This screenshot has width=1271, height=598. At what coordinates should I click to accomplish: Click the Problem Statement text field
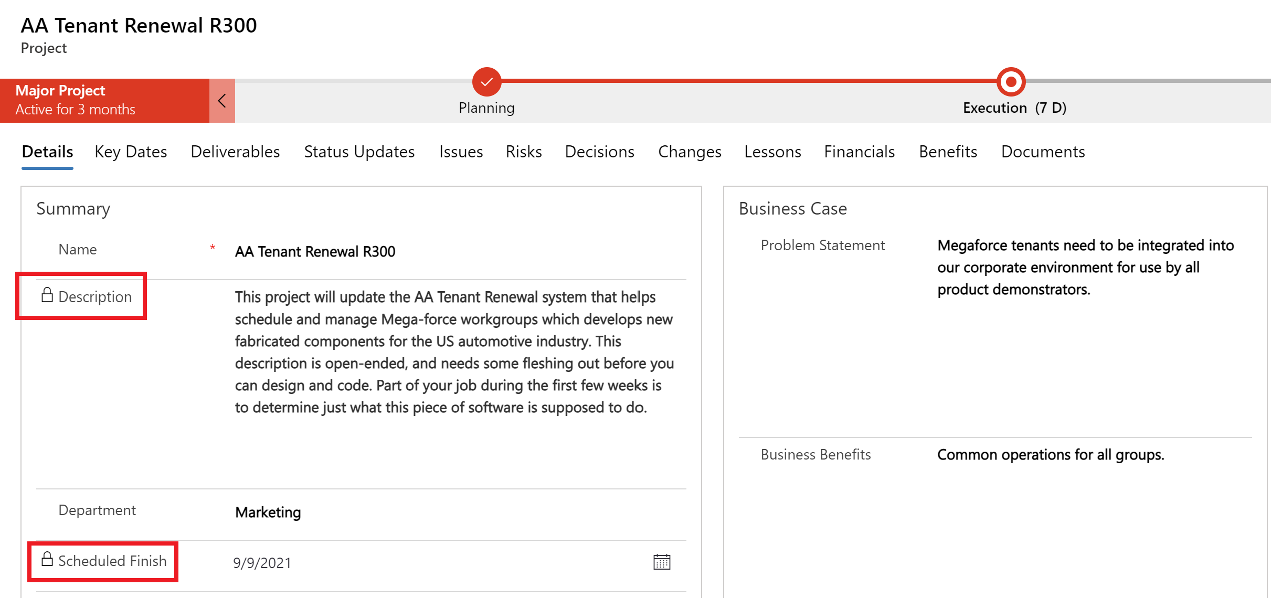[1085, 268]
